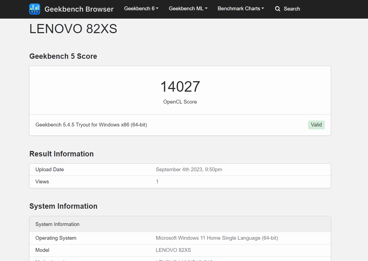Click the Result Information heading
Viewport: 368px width, 261px height.
62,154
